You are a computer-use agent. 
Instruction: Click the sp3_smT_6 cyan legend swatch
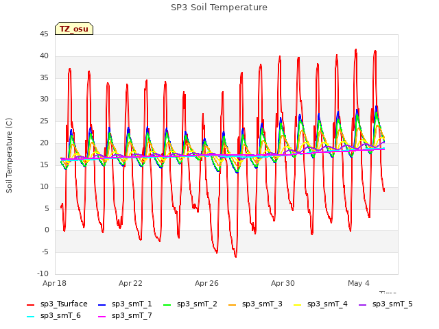tap(30, 317)
